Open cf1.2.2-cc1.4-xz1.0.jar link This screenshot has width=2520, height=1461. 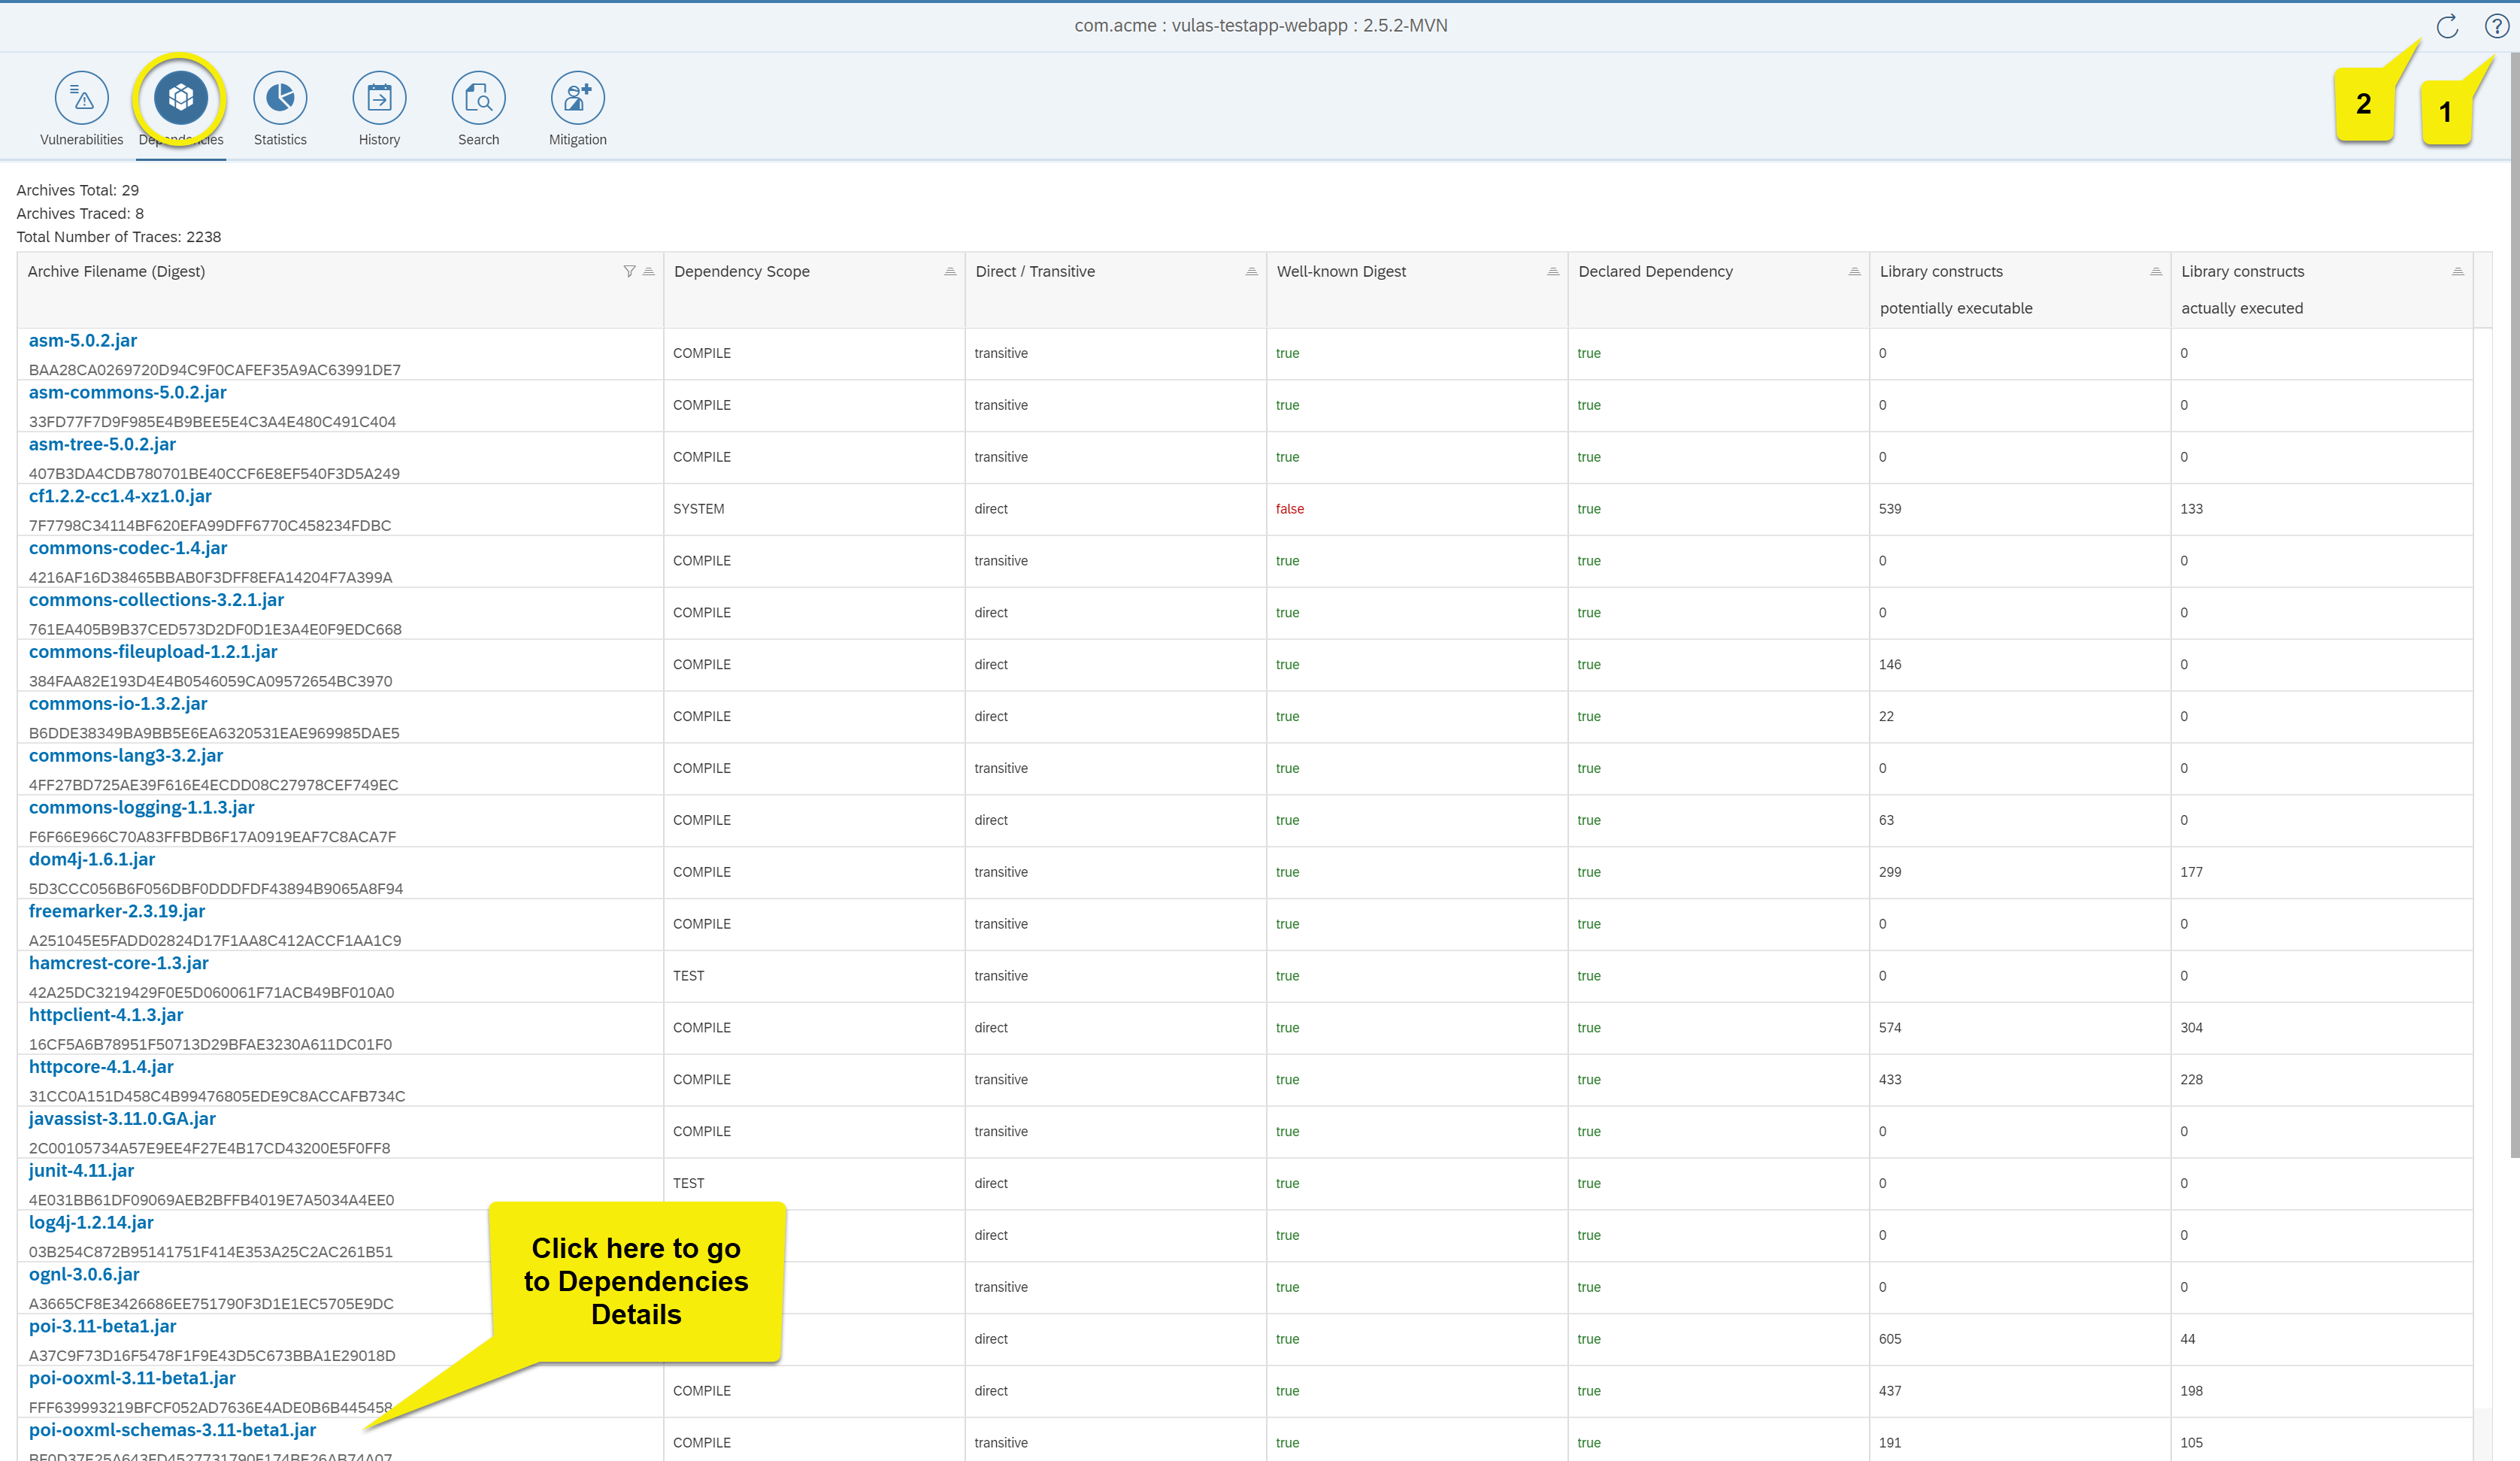(x=120, y=497)
